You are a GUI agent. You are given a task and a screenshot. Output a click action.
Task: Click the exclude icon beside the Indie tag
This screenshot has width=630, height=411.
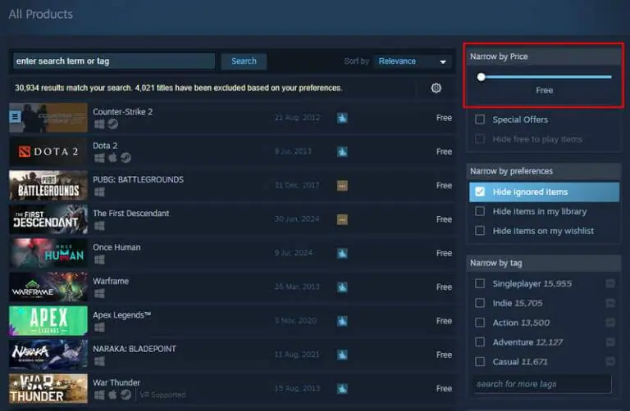(610, 303)
